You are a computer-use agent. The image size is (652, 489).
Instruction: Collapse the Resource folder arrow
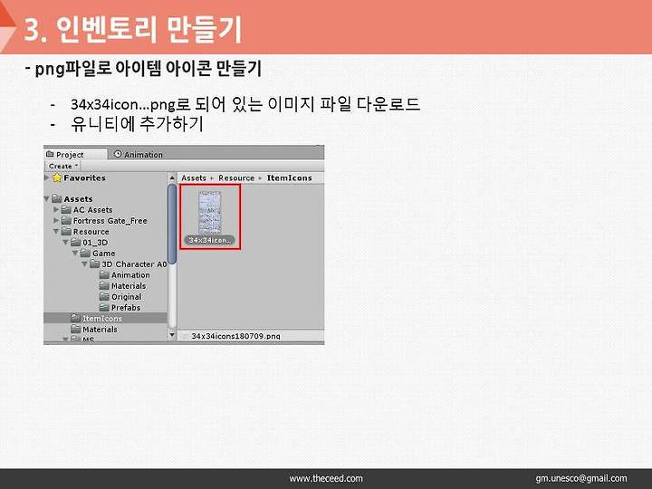tap(56, 231)
